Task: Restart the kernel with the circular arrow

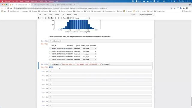Action: click(71, 18)
